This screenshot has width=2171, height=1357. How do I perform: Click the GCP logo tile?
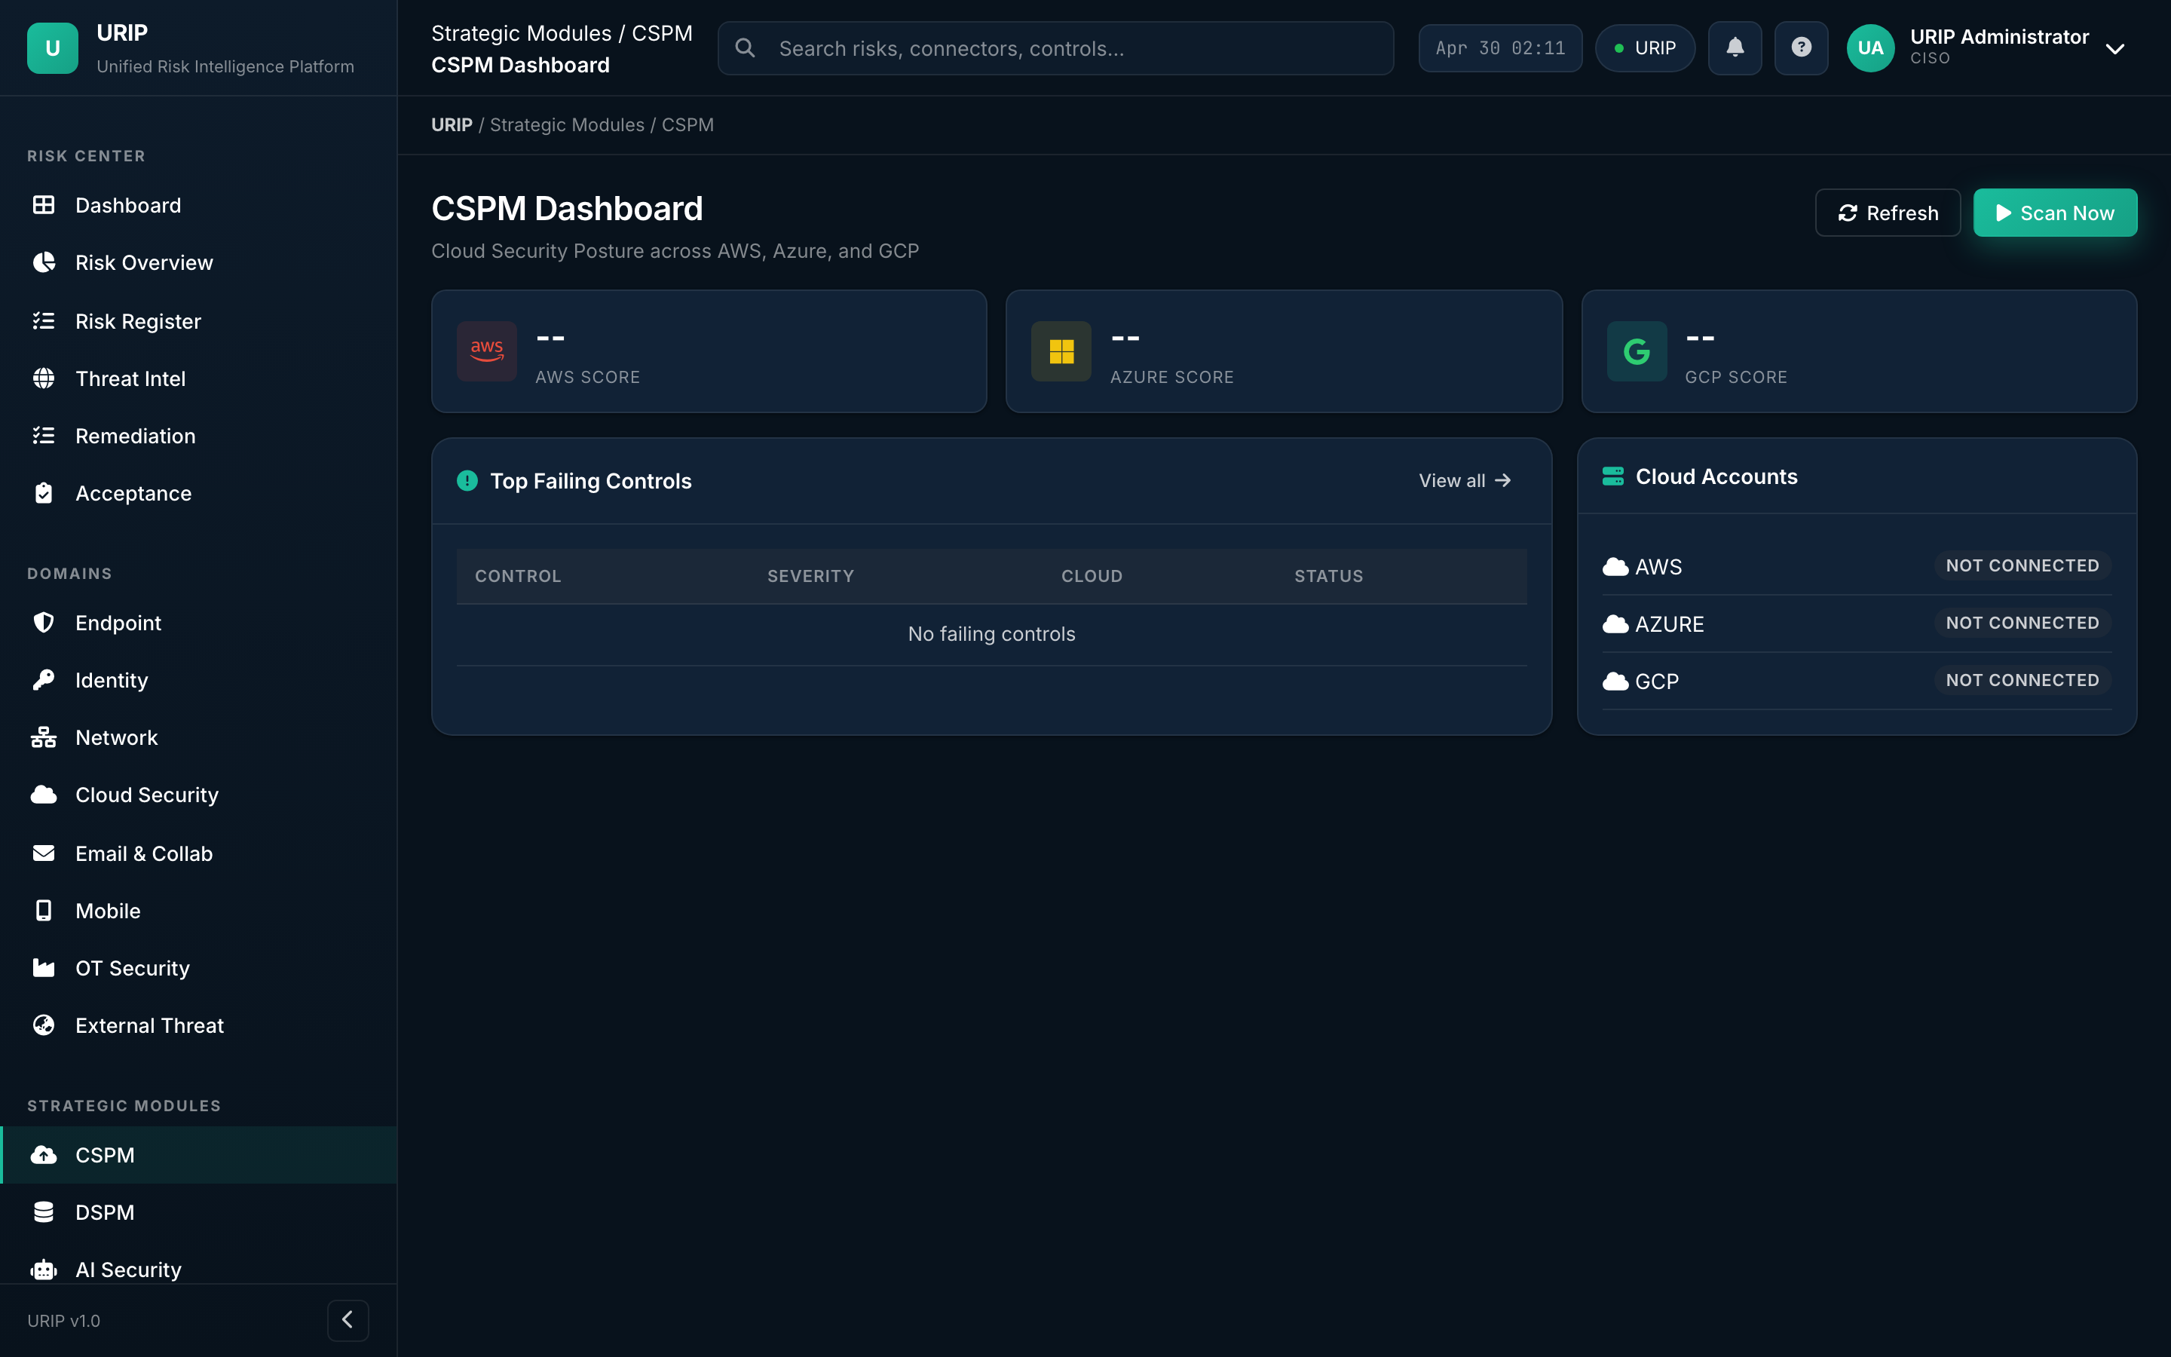coord(1637,351)
